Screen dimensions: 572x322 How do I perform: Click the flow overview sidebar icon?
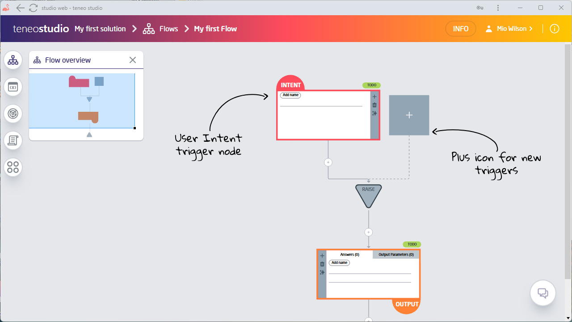(x=13, y=60)
